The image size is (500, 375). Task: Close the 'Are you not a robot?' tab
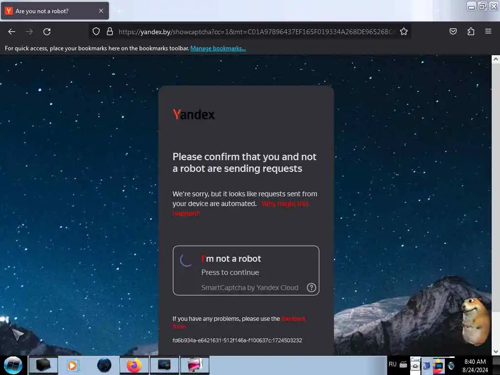click(x=101, y=11)
